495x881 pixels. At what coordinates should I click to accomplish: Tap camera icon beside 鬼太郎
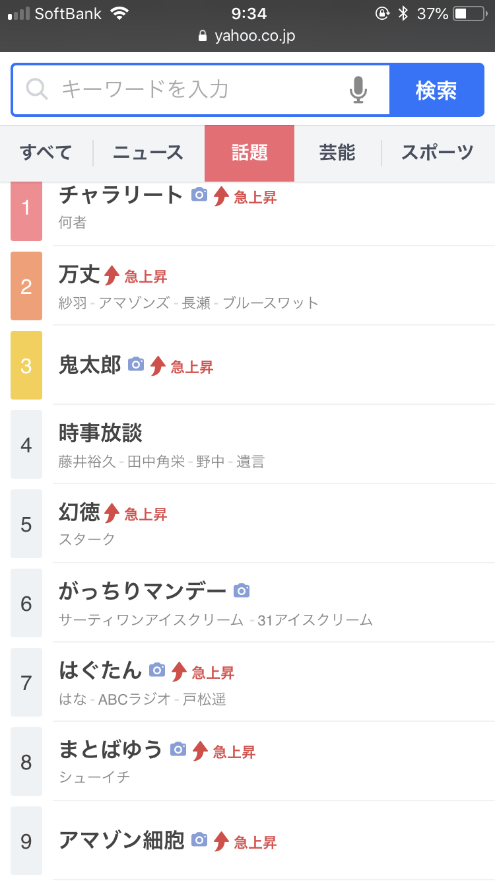(136, 364)
